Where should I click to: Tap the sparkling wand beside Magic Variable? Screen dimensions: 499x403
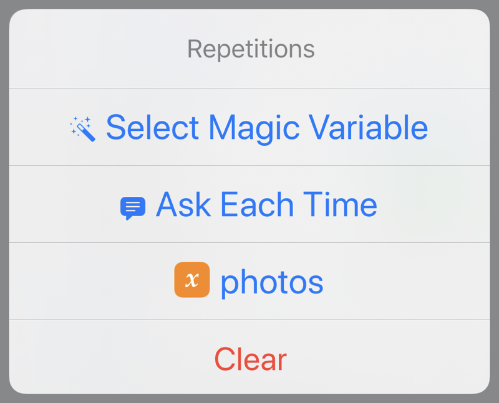coord(83,129)
